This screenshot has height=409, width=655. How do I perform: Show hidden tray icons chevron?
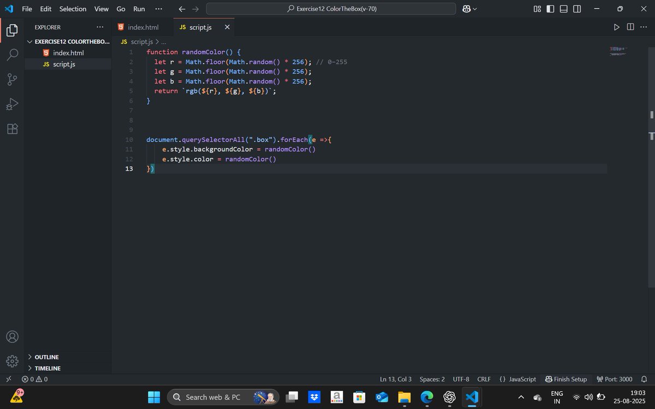521,397
